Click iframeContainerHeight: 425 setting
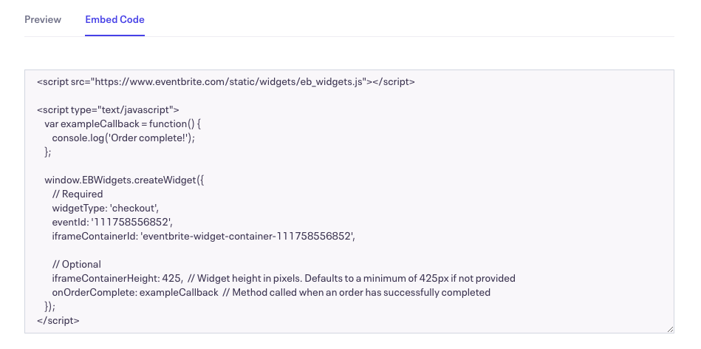This screenshot has height=349, width=701. click(117, 278)
